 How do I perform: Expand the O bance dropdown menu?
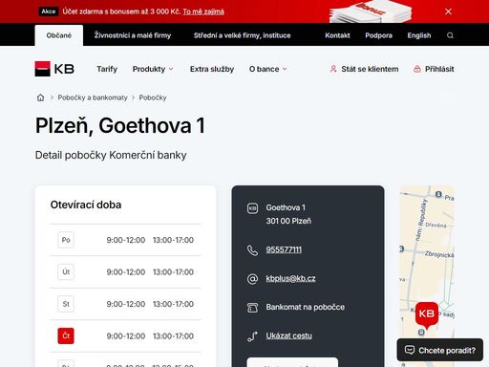(268, 69)
